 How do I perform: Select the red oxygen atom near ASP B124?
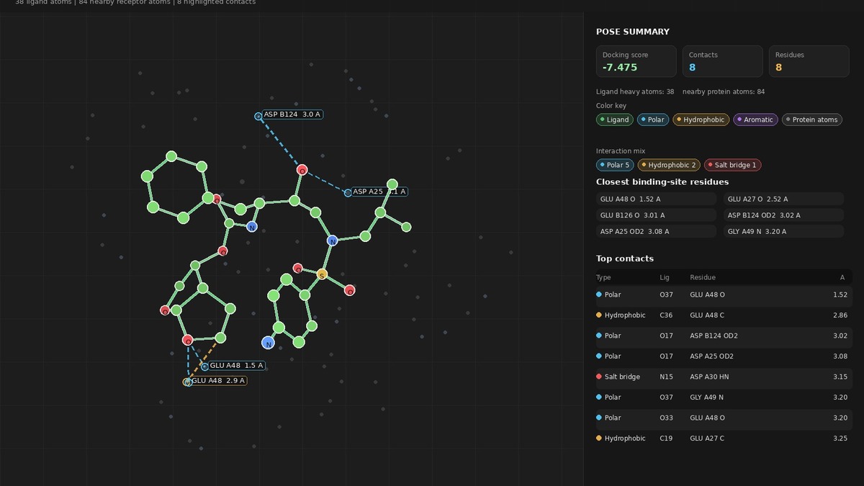pos(302,170)
